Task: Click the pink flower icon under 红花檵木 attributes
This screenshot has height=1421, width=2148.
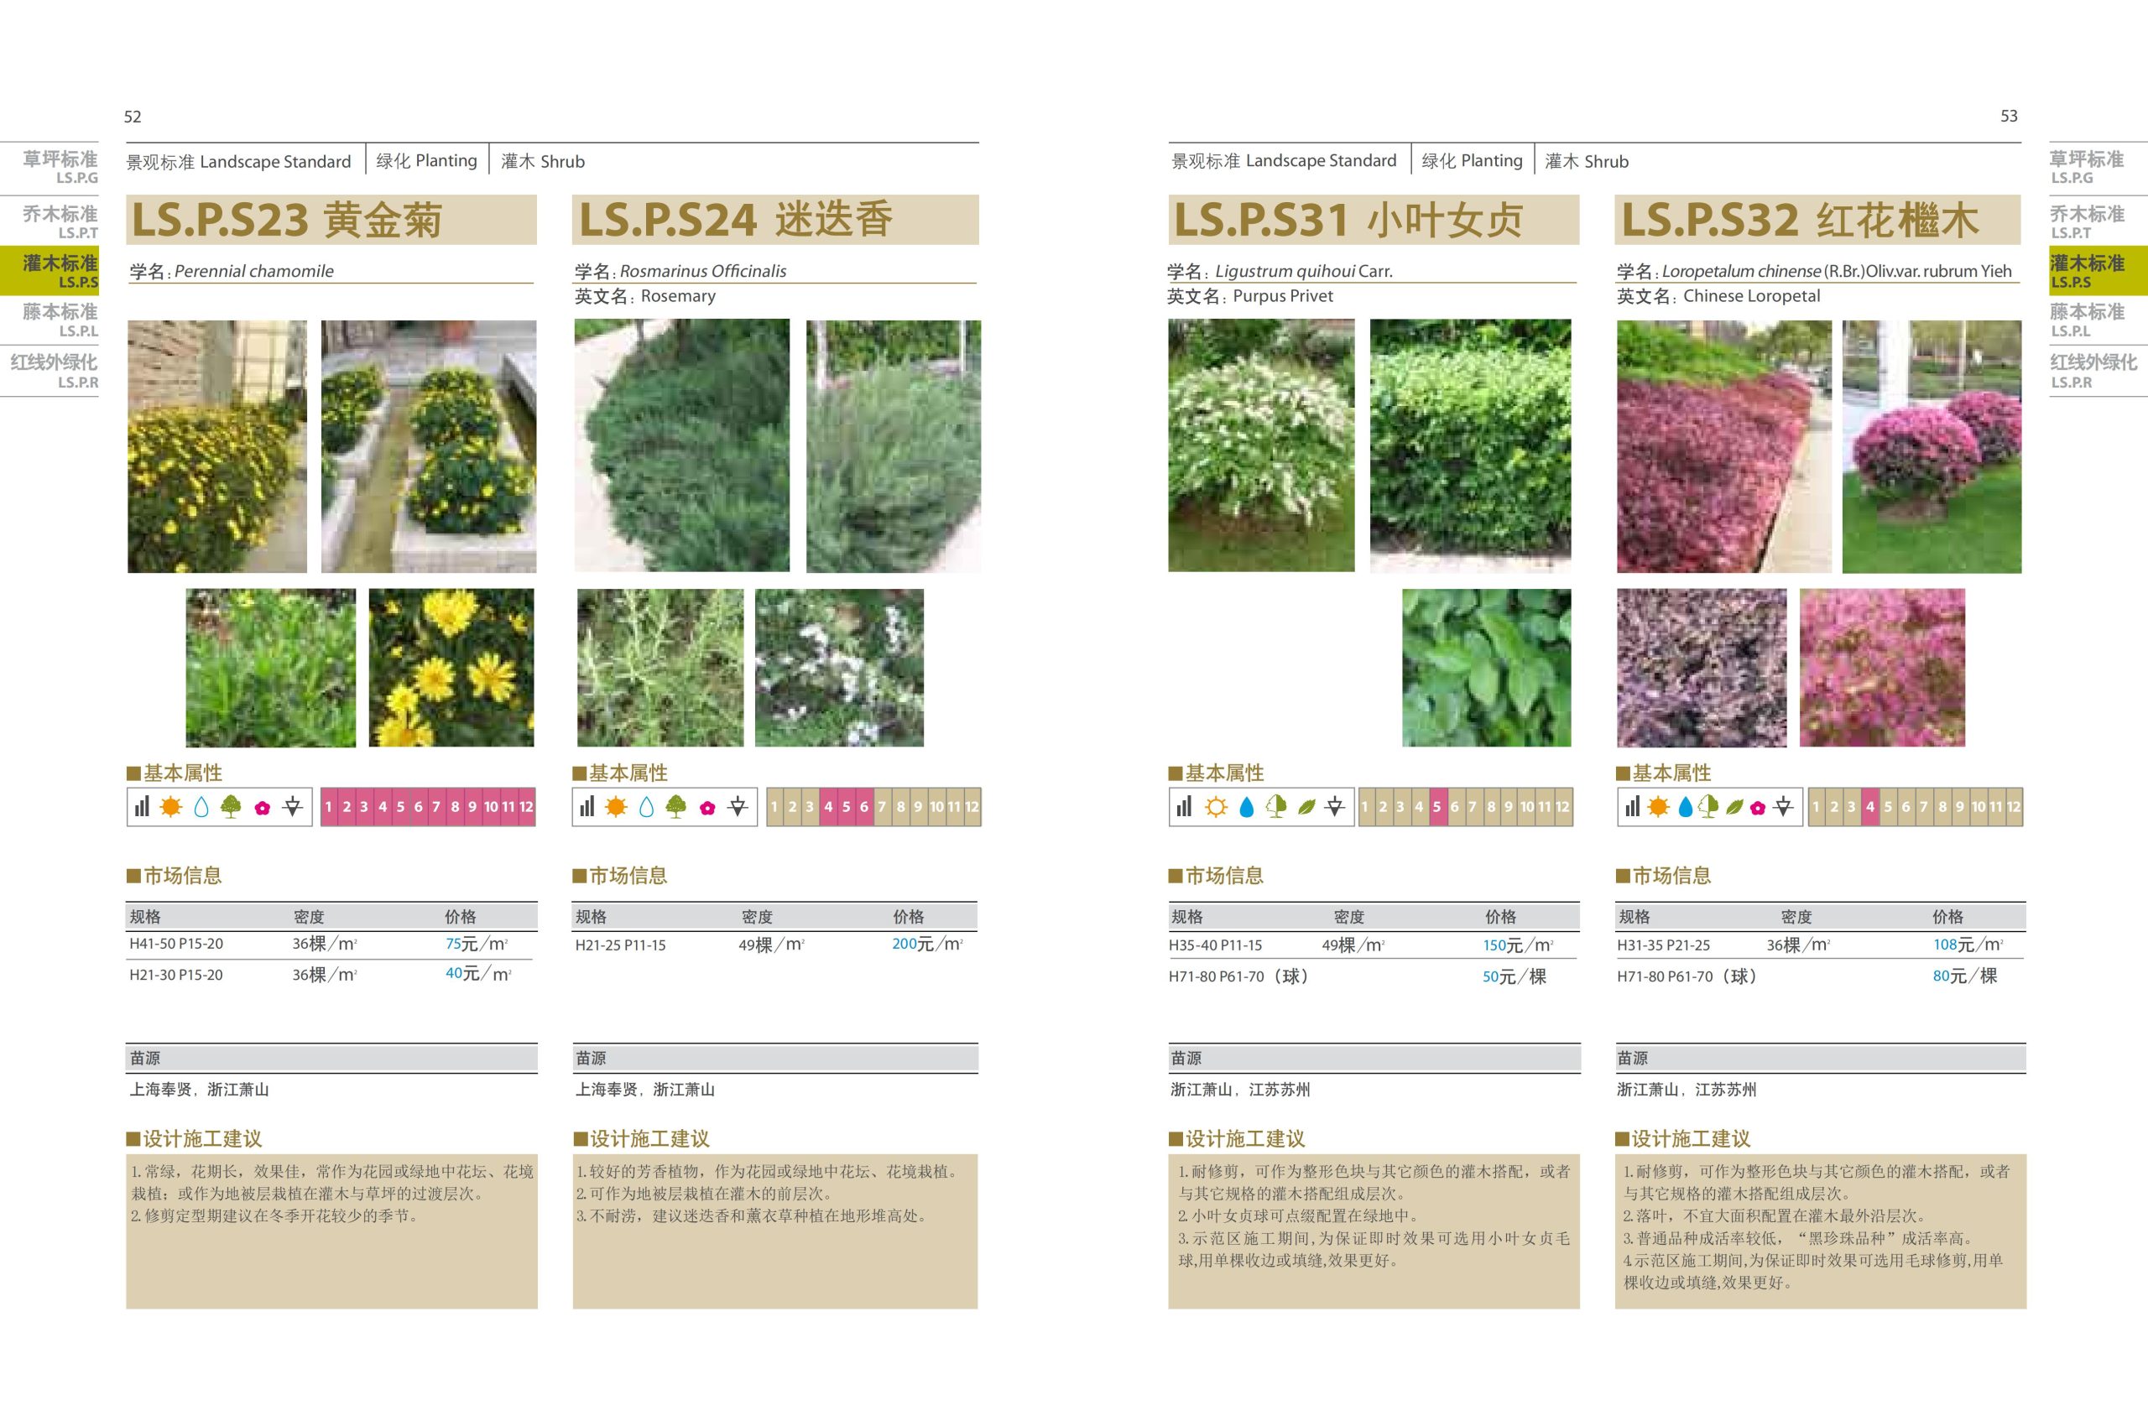Action: pos(1757,807)
